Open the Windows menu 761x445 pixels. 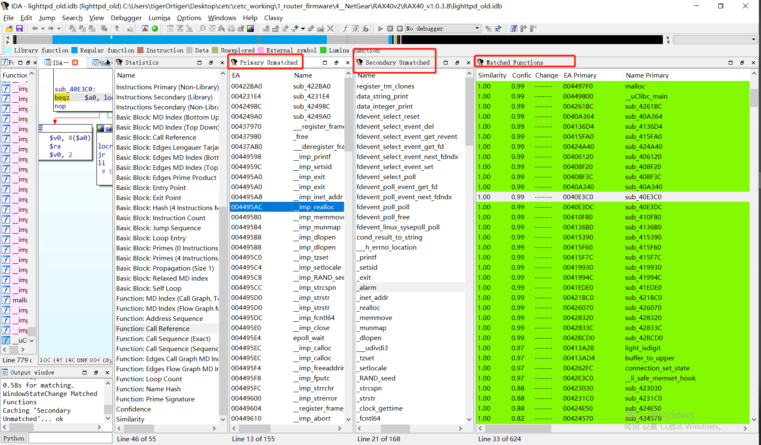point(222,18)
